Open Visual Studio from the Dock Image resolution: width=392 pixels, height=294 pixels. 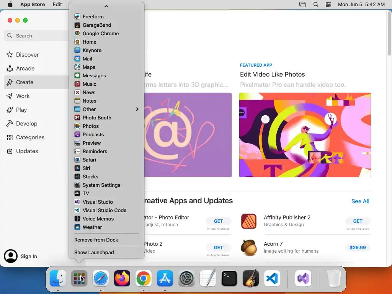303,278
